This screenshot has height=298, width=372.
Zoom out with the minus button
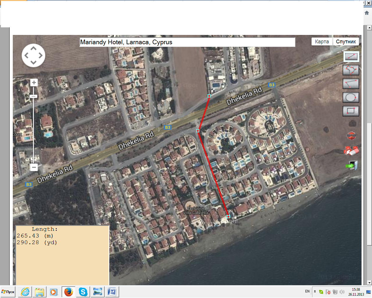[34, 167]
